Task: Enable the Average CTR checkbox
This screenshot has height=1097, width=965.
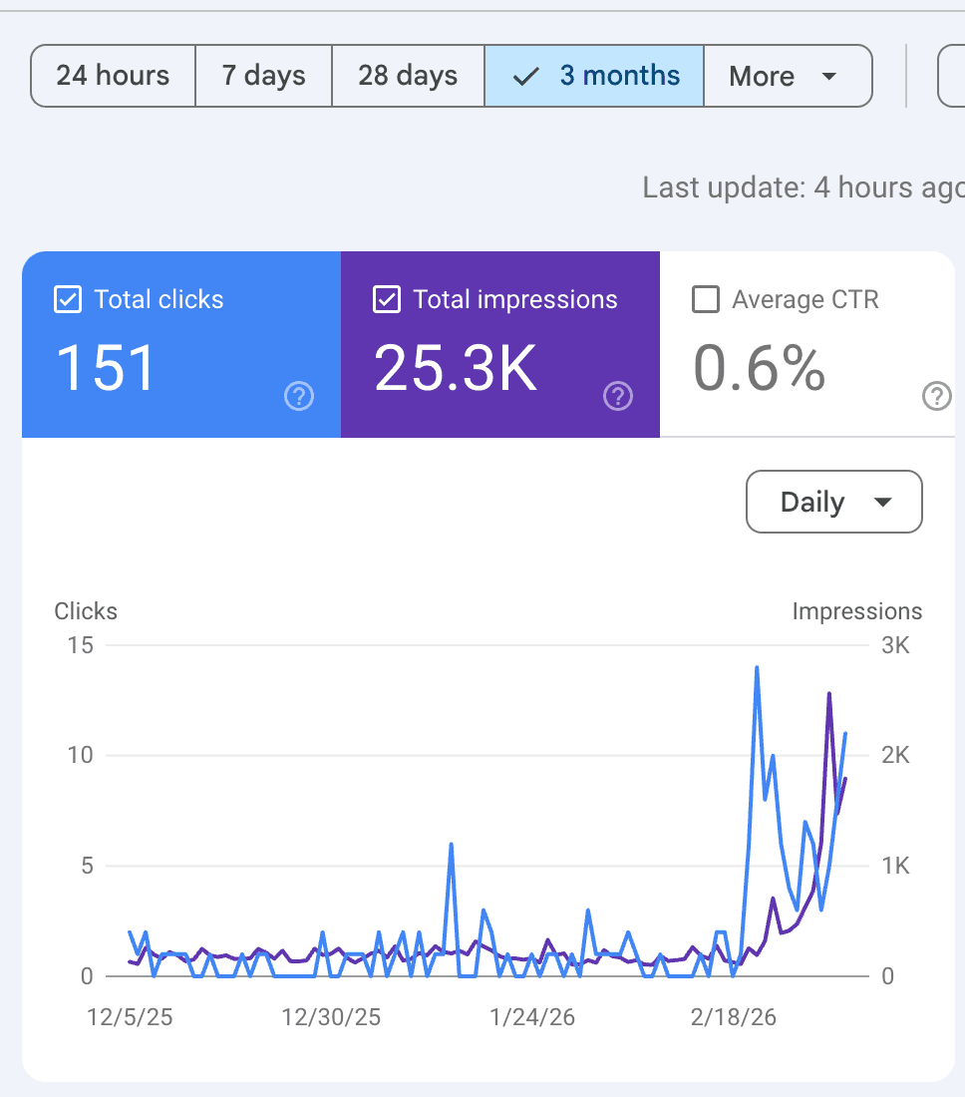Action: pos(705,298)
